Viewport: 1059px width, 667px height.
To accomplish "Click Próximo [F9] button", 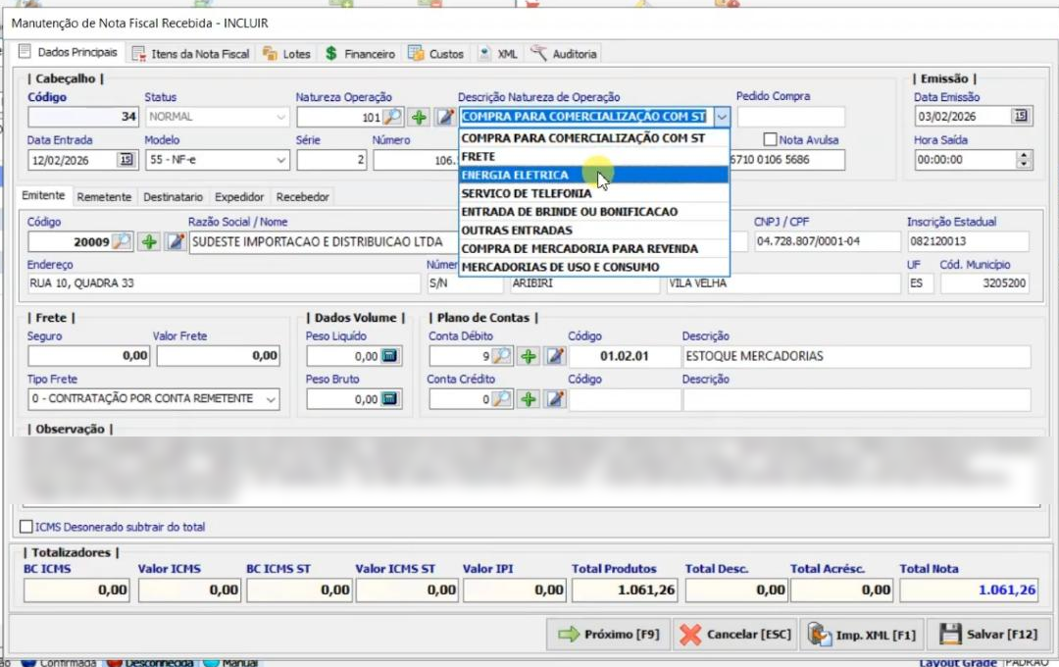I will [x=608, y=634].
